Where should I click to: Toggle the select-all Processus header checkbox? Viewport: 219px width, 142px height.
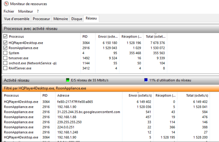pyautogui.click(x=5, y=36)
